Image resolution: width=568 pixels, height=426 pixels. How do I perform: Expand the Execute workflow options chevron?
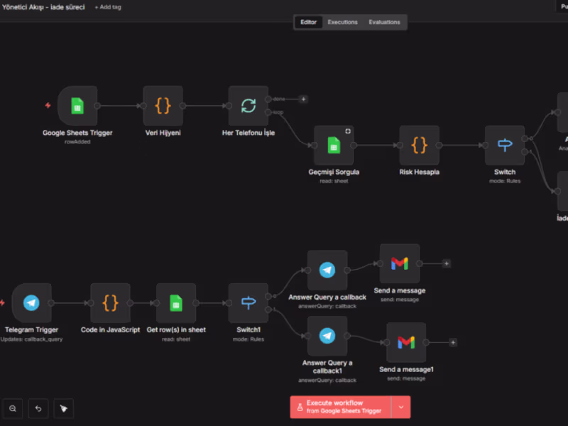402,406
